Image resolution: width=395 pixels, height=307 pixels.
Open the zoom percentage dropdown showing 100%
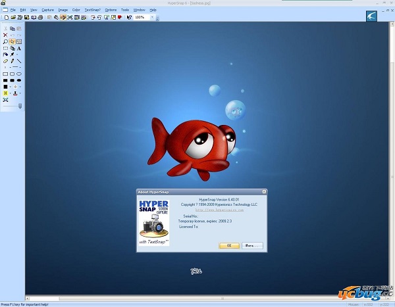(152, 17)
